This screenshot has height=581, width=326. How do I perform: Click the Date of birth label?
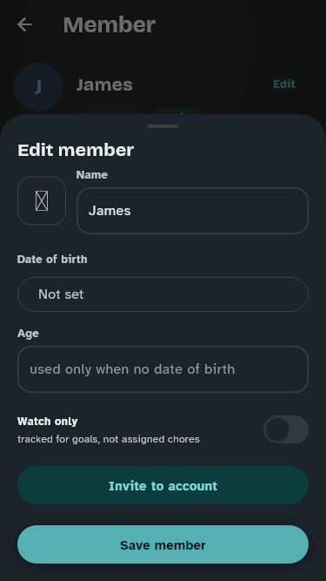click(x=52, y=259)
